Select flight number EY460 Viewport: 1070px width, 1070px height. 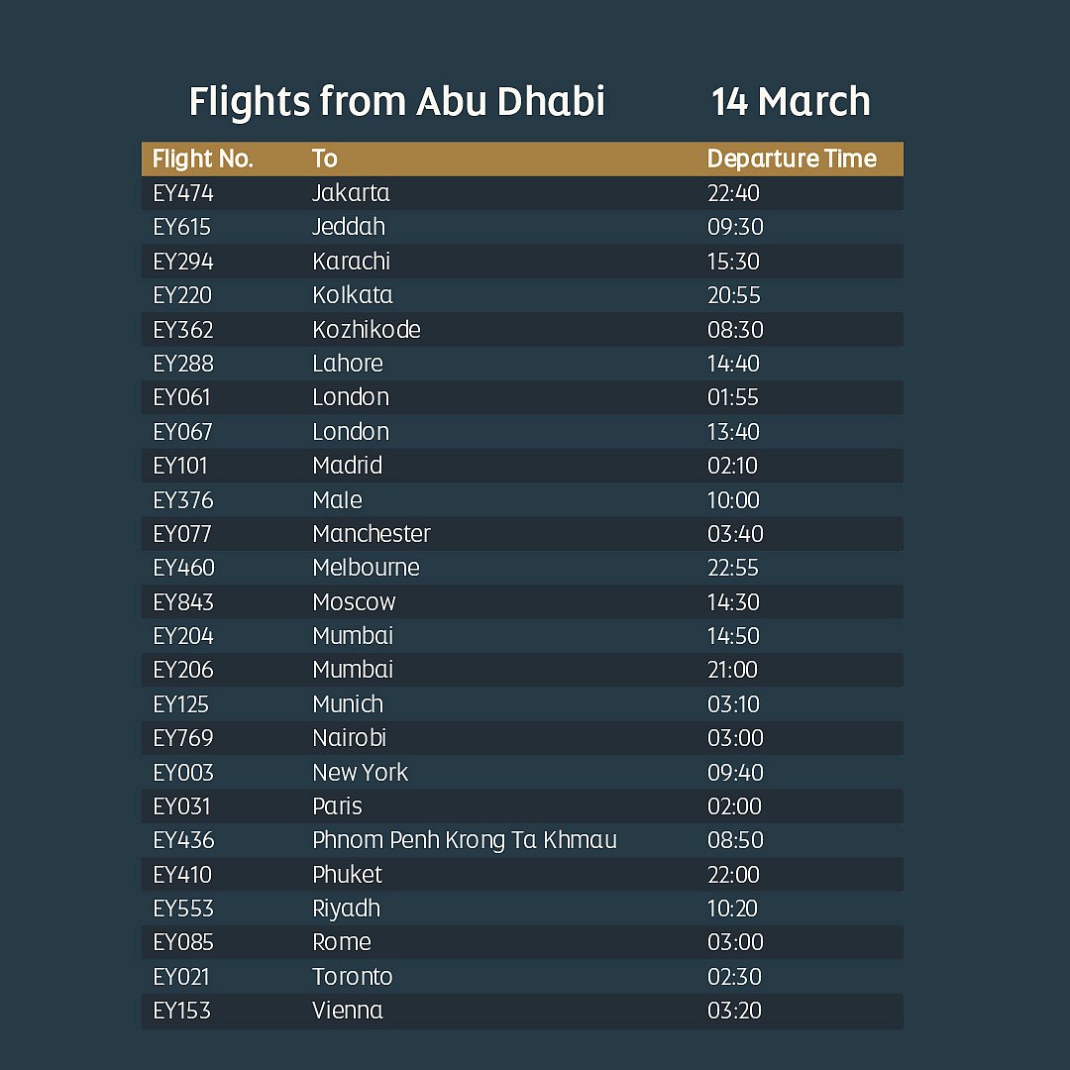tap(183, 568)
